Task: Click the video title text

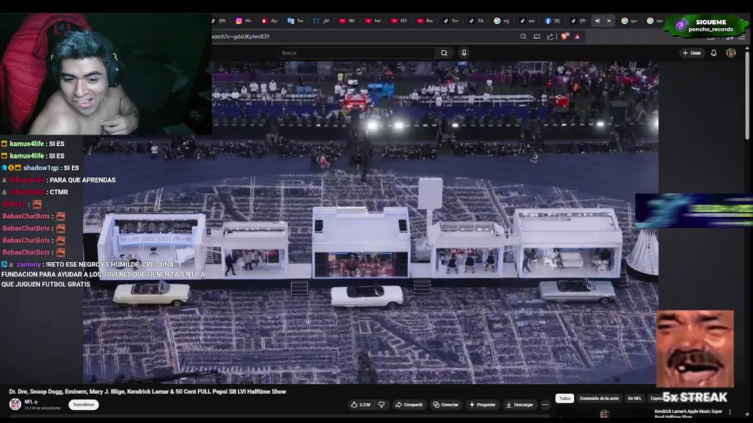Action: (x=148, y=391)
